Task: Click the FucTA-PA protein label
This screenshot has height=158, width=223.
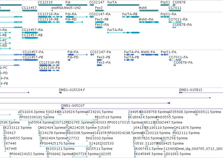Action: pos(132,52)
